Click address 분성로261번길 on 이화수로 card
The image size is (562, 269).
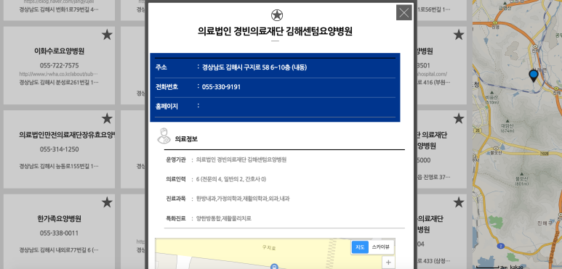59,83
